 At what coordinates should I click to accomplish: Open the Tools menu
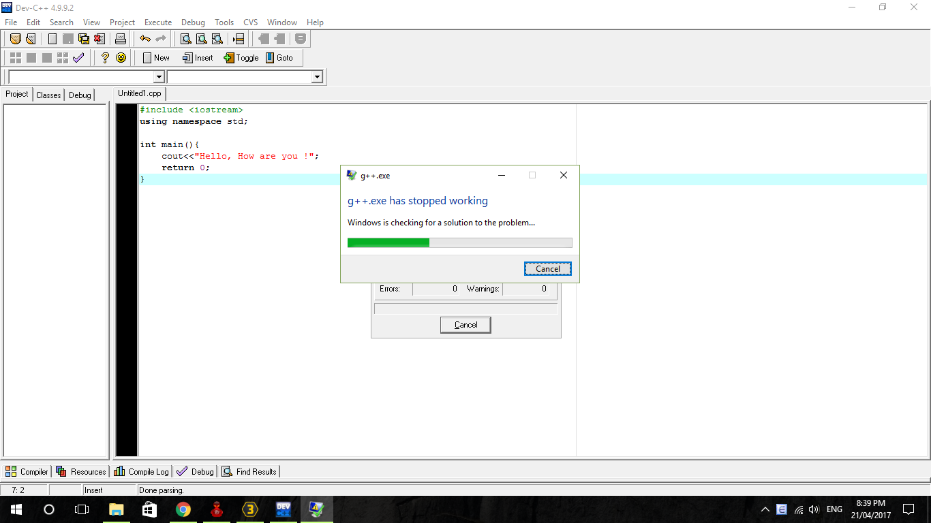coord(224,22)
